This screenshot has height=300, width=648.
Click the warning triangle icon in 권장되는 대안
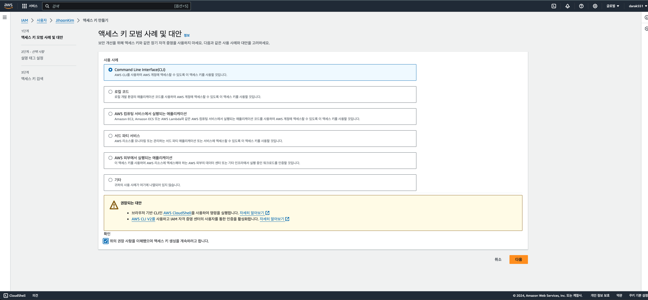click(x=114, y=205)
